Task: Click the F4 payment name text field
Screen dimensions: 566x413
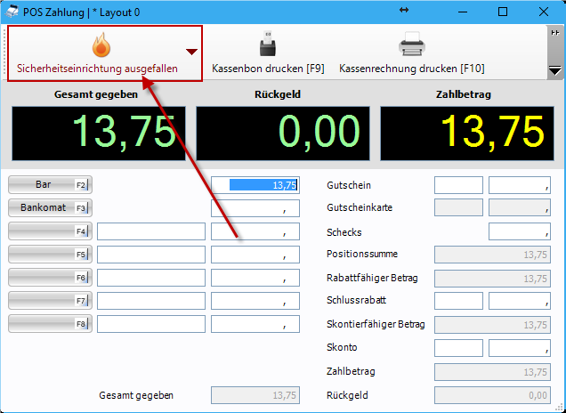Action: 151,231
